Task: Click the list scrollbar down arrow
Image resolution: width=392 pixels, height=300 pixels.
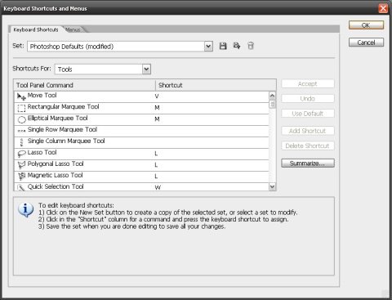Action: [272, 186]
